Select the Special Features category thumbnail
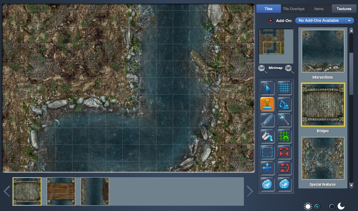This screenshot has height=211, width=358. point(323,158)
